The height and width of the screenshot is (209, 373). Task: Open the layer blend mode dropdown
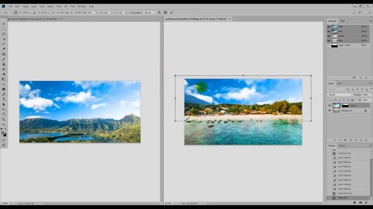click(340, 95)
